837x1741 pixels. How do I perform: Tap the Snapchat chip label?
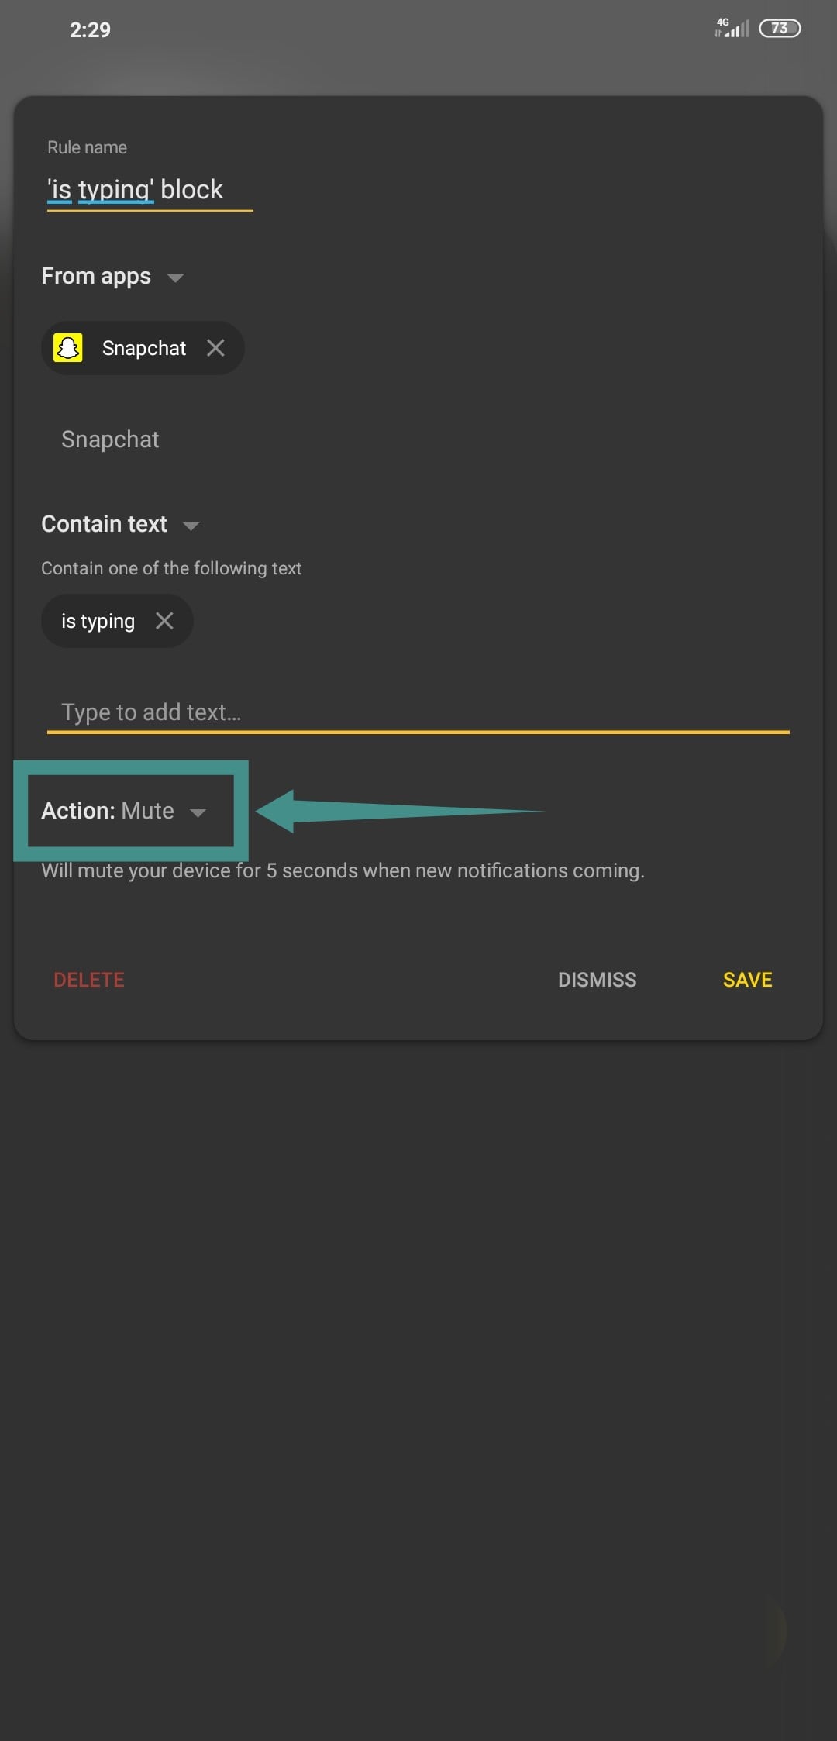144,348
